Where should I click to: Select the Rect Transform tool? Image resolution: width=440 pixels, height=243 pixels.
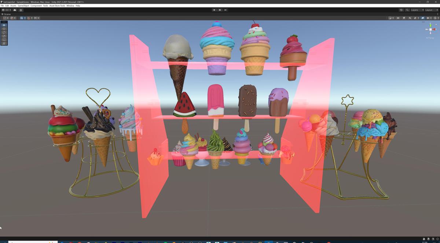pyautogui.click(x=4, y=40)
